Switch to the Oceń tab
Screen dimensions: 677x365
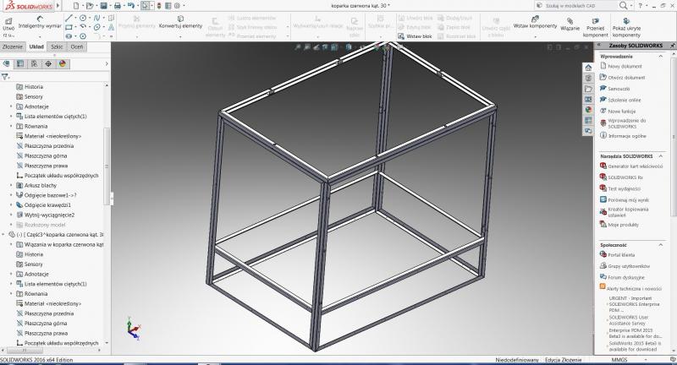coord(76,47)
